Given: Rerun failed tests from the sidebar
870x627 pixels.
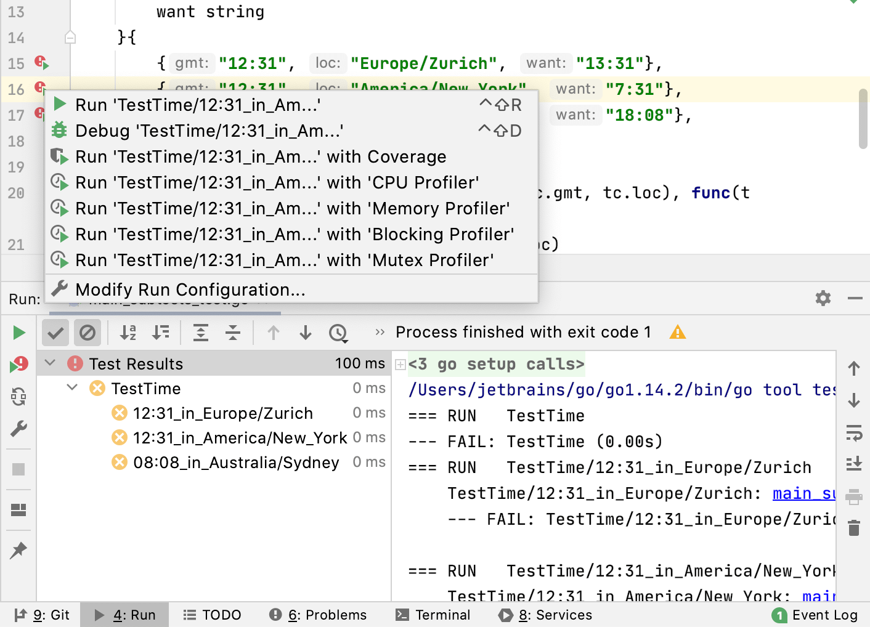Looking at the screenshot, I should (18, 363).
